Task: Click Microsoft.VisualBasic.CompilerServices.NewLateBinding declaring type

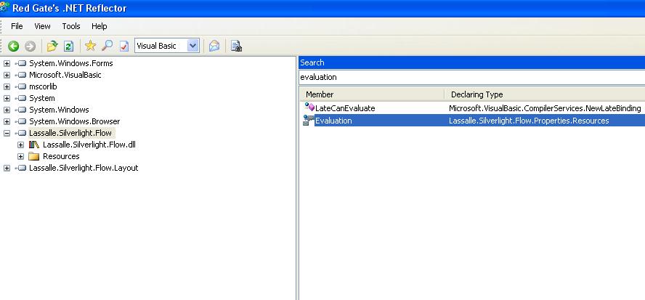Action: (x=545, y=108)
